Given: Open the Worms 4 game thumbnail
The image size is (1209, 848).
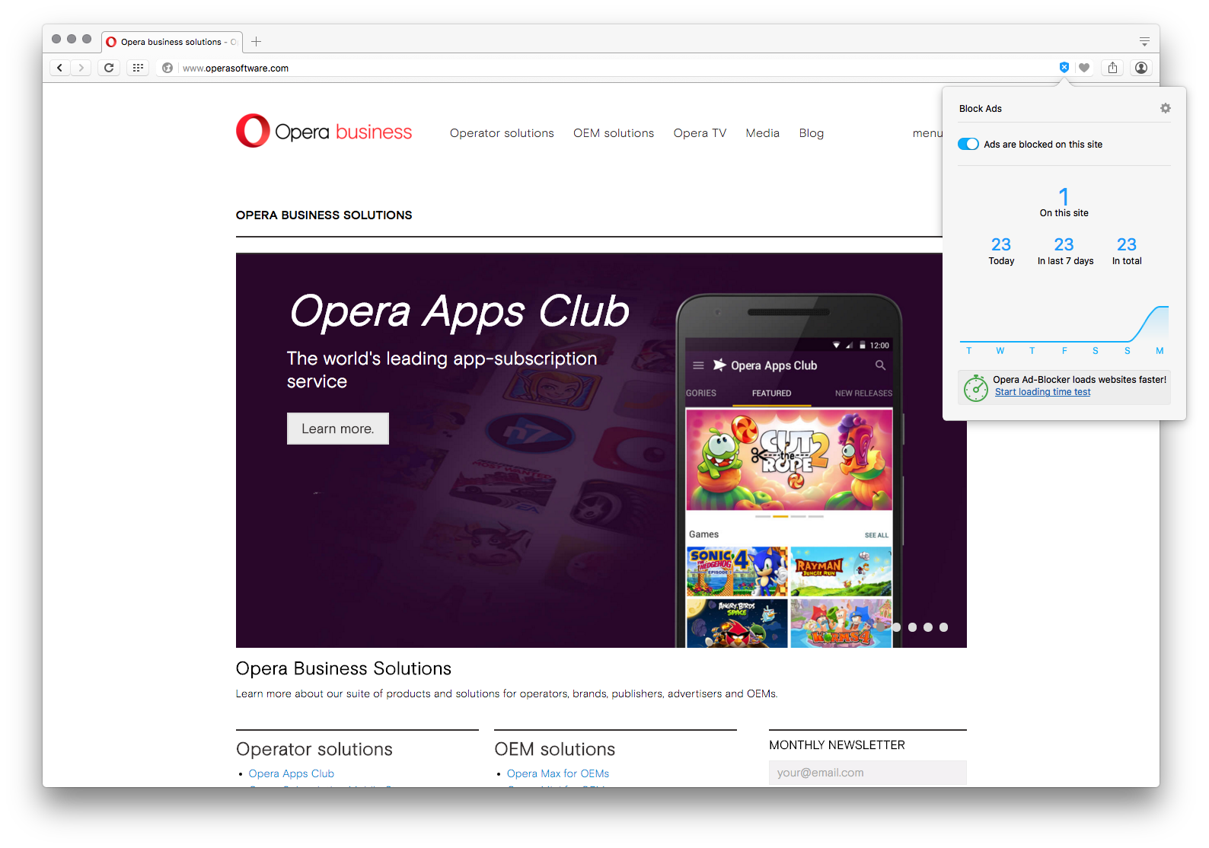Looking at the screenshot, I should pos(841,623).
